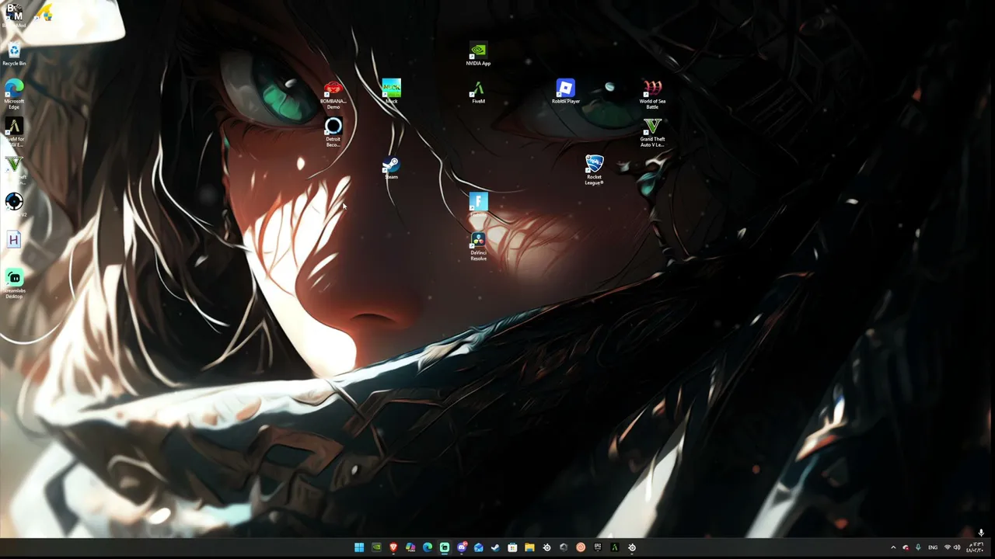This screenshot has height=559, width=995.
Task: Select the FiveM shortcut in the desktop center
Action: coord(478,92)
